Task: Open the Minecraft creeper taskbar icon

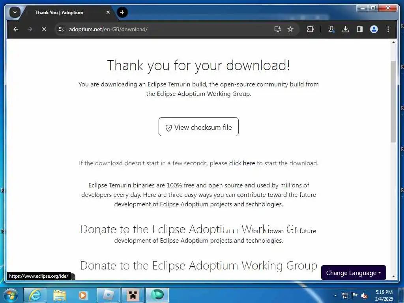Action: point(133,295)
